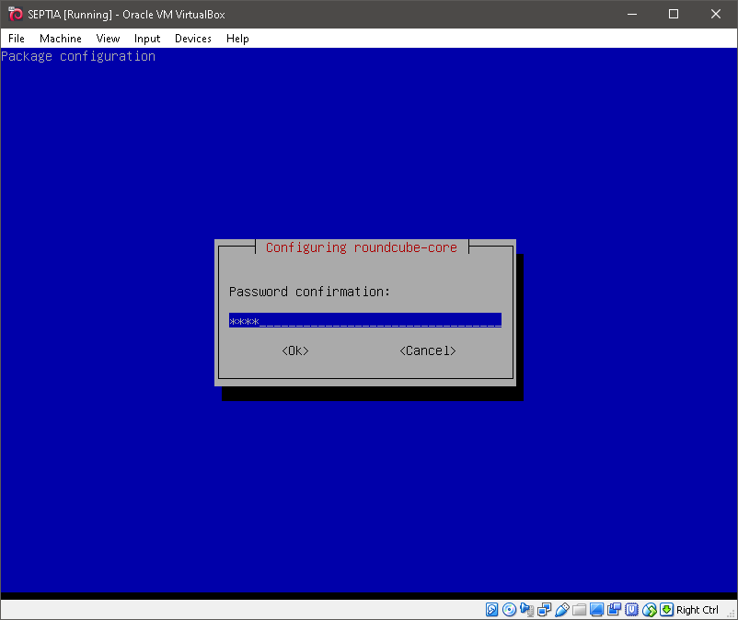738x620 pixels.
Task: Open the View menu
Action: (108, 39)
